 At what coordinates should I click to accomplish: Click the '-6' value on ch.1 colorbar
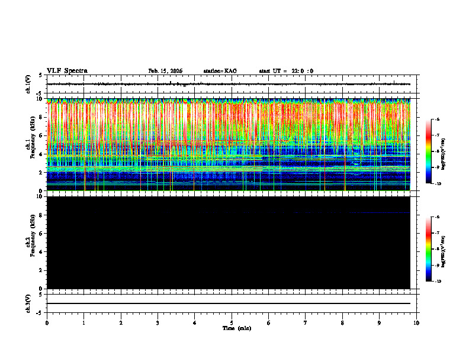pyautogui.click(x=436, y=119)
